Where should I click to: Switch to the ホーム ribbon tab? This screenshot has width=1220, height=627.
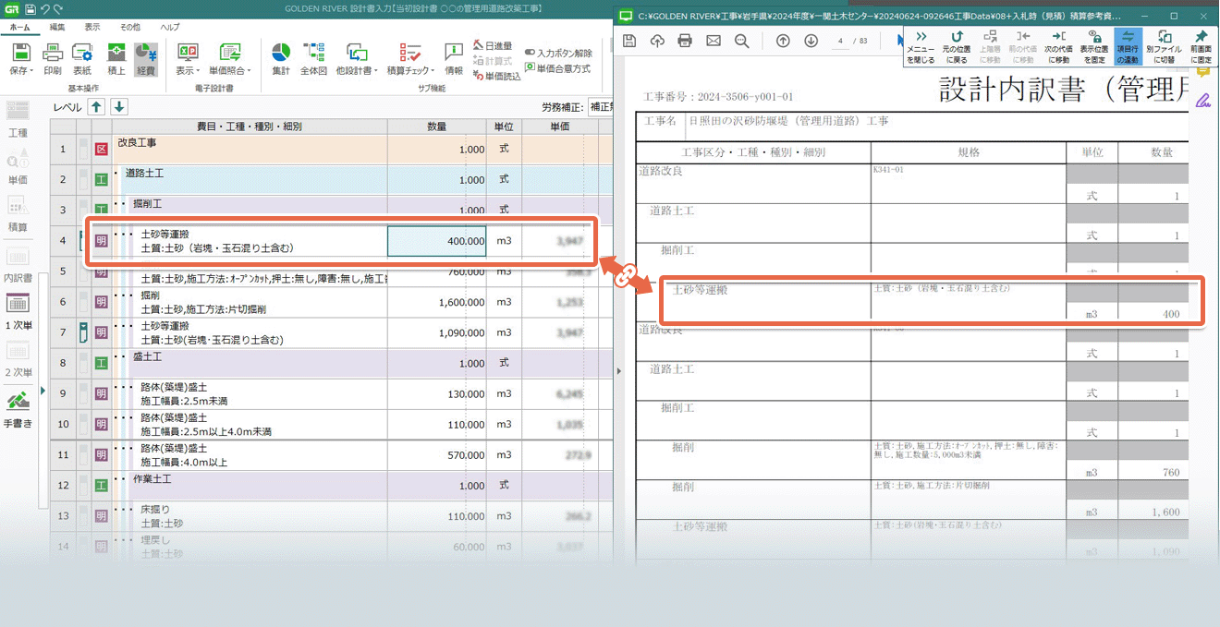tap(19, 28)
